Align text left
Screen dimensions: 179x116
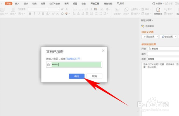tap(74, 14)
